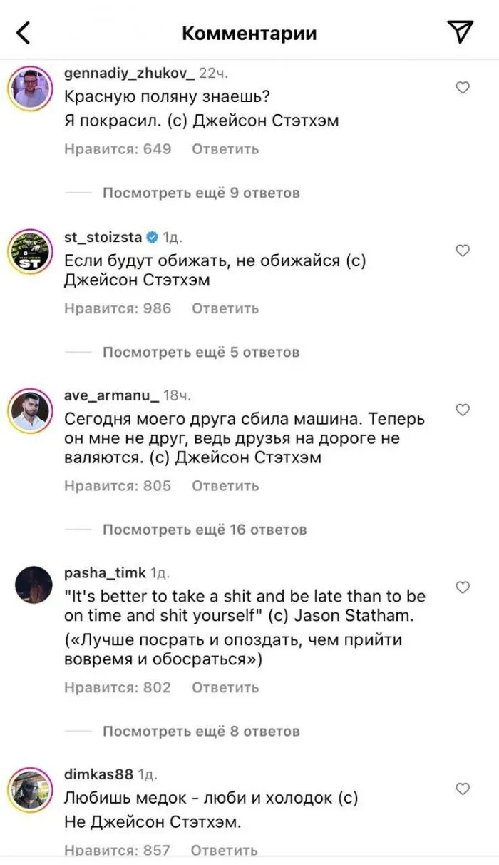Show 5 more replies under st_stoizsta

pos(201,352)
